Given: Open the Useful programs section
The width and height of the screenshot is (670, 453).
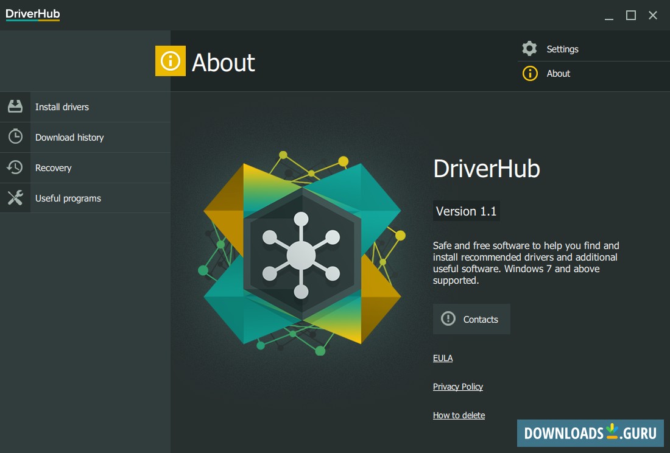Looking at the screenshot, I should click(85, 198).
